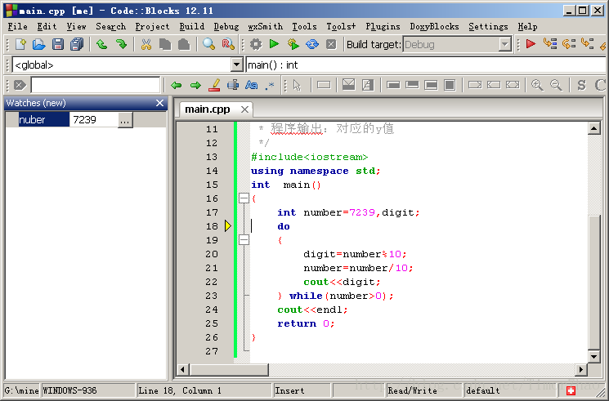Redo edit using green forward arrow
Screen dimensions: 609x401
tap(121, 44)
